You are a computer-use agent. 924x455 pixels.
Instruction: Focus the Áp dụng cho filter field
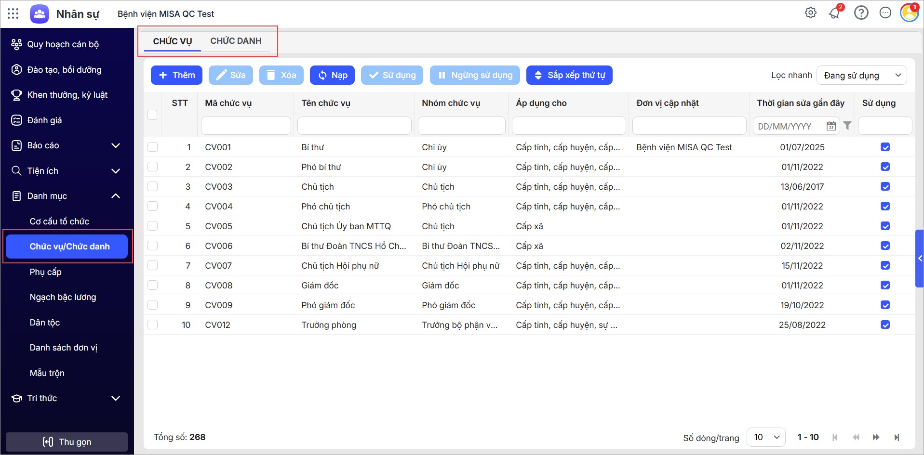569,126
